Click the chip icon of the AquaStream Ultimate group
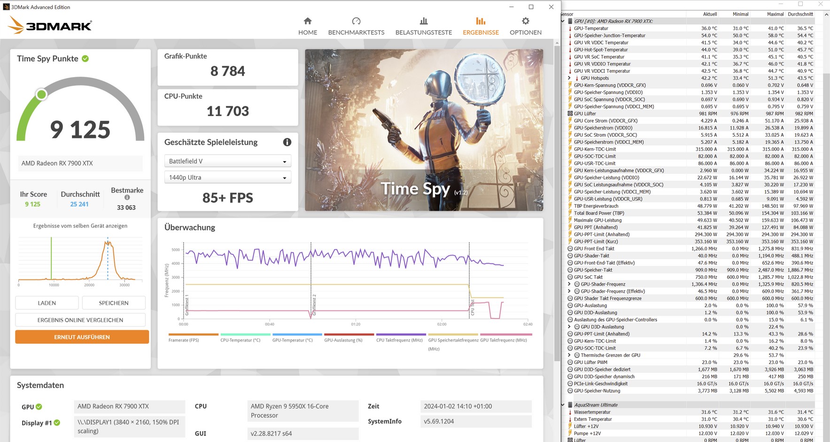Image resolution: width=830 pixels, height=442 pixels. pos(570,405)
